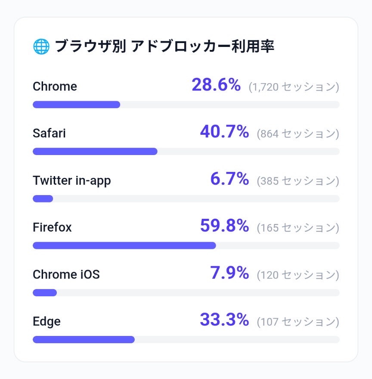Click the Safari 40.7% percentage value
The height and width of the screenshot is (379, 372).
click(x=224, y=132)
